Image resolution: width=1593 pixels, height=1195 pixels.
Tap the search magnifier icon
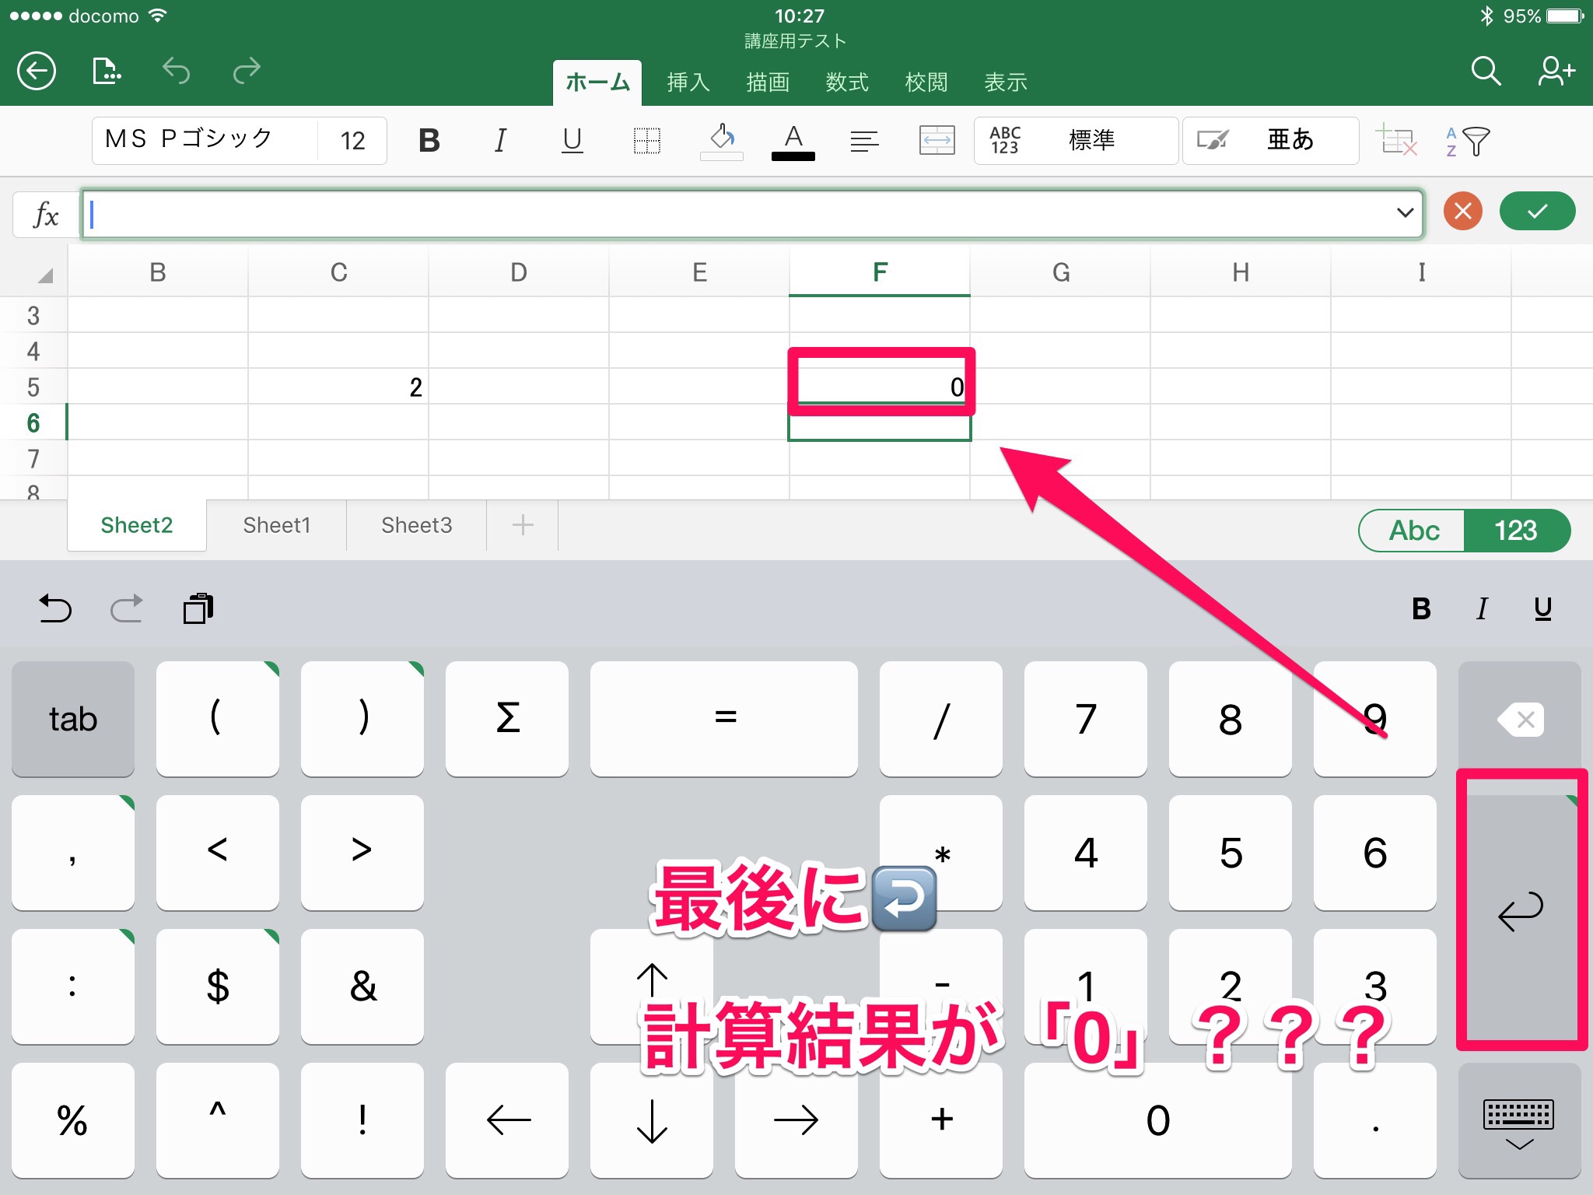[x=1485, y=72]
